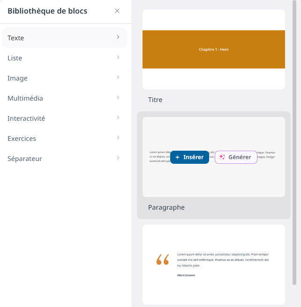Screen dimensions: 301x307
Task: Expand the chevron next to Séparateur
Action: 118,158
